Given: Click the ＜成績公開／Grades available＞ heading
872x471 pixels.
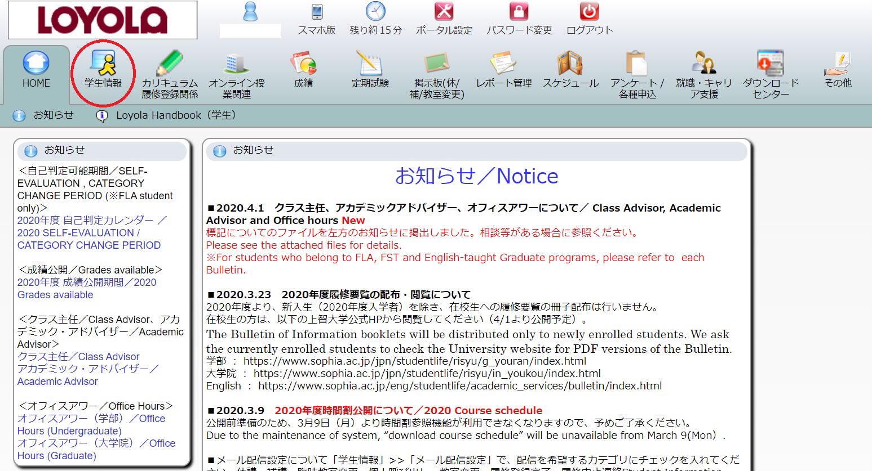Looking at the screenshot, I should (x=90, y=270).
